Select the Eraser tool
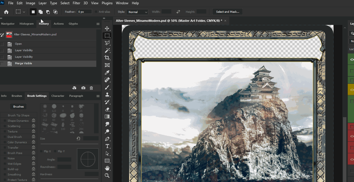 click(x=107, y=109)
